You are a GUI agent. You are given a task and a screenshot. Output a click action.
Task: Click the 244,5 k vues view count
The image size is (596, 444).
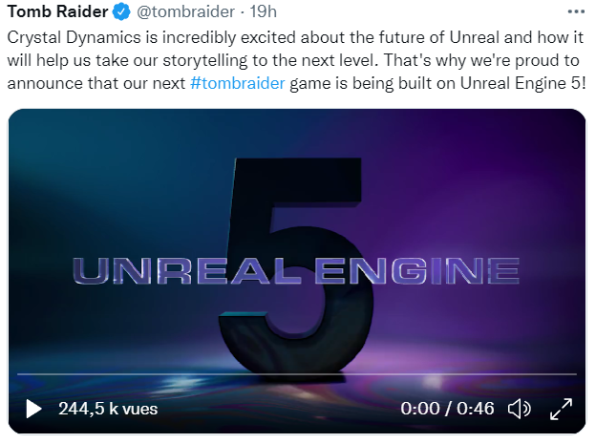point(108,409)
